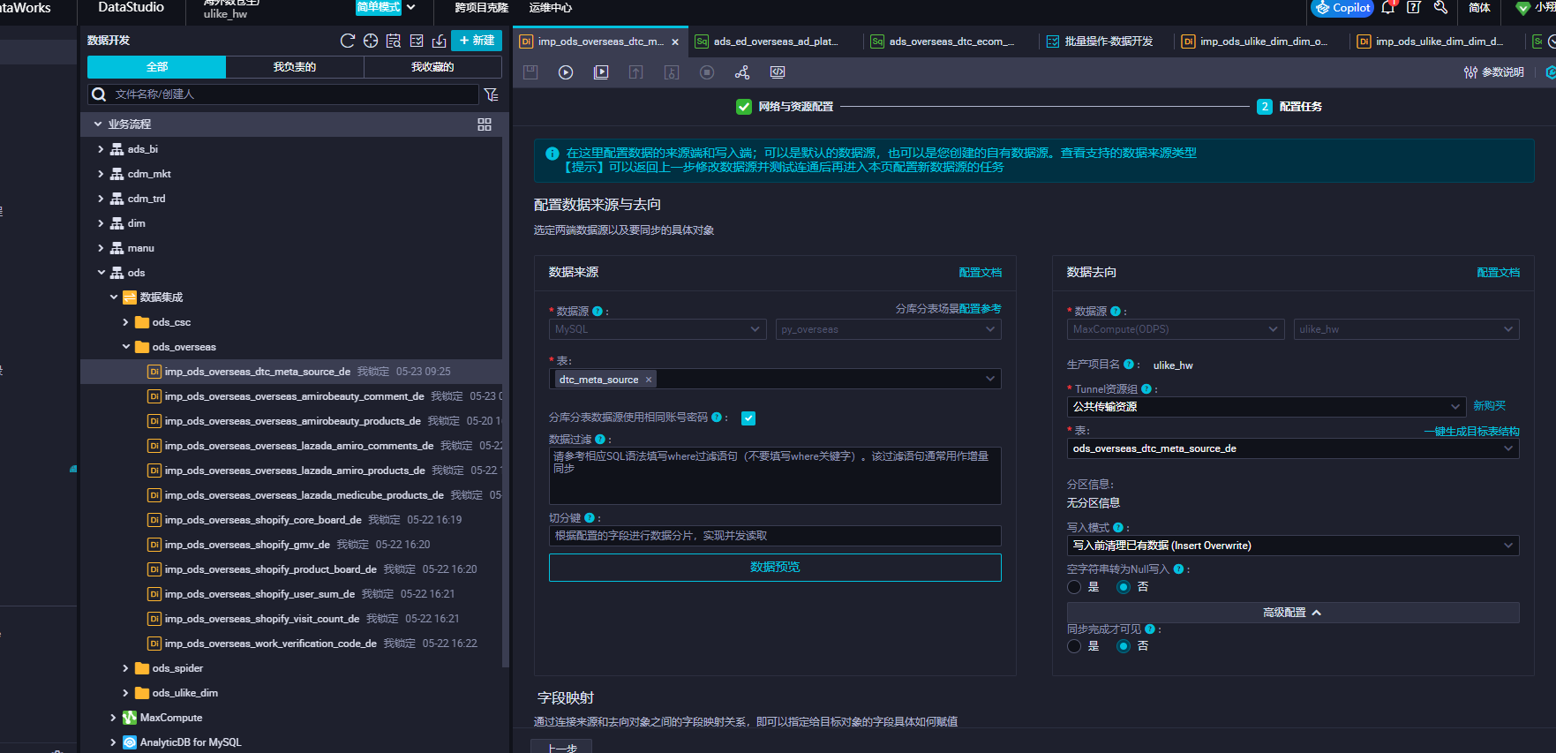The image size is (1556, 753).
Task: Click the refresh icon in the 数据开发 panel
Action: (x=347, y=41)
